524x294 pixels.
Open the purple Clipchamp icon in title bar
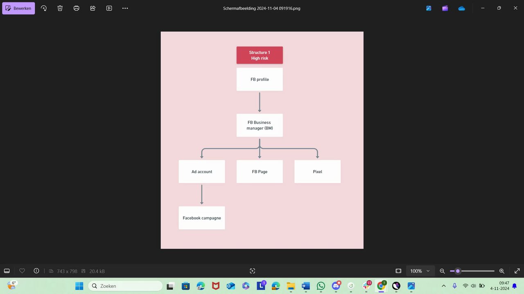point(445,8)
